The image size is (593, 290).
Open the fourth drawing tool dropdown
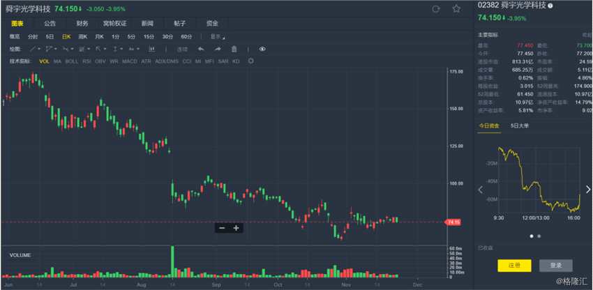click(84, 49)
